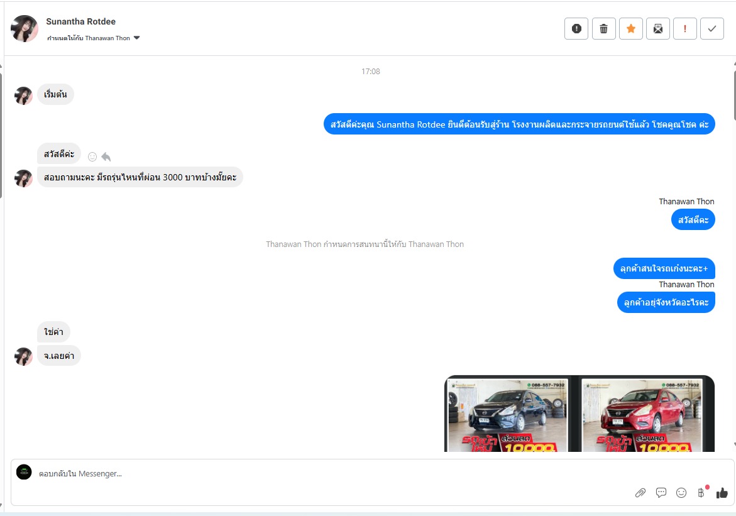
Task: Mark conversation as unread envelope icon
Action: click(658, 29)
